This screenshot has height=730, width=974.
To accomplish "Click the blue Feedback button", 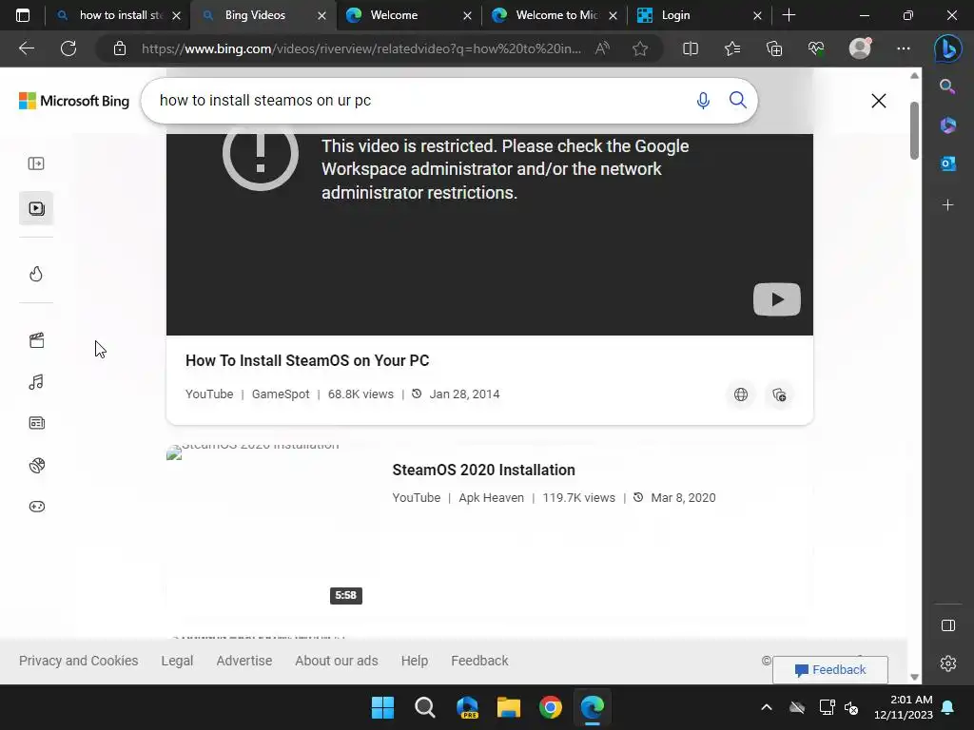I will point(829,670).
